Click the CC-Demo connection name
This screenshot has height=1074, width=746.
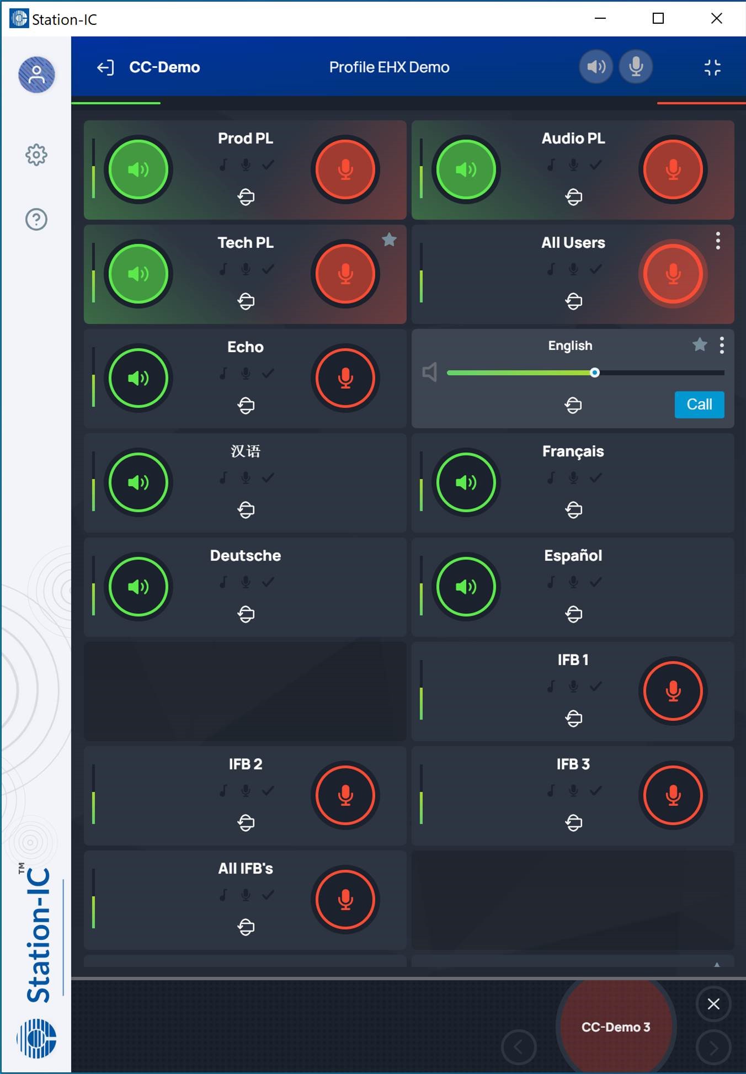164,67
